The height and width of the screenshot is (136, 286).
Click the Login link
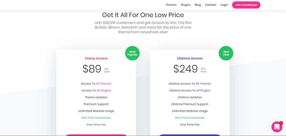[x=224, y=5]
